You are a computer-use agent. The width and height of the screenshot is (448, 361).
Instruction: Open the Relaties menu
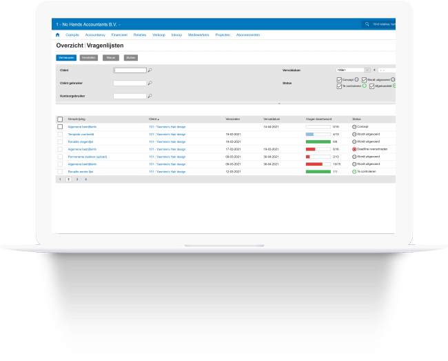tap(140, 35)
